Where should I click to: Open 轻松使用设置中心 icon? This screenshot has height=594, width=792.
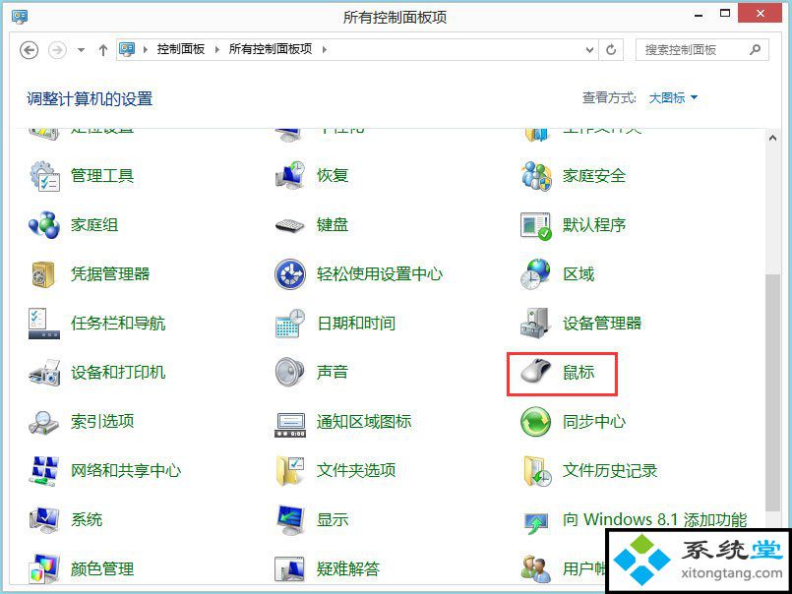[290, 274]
